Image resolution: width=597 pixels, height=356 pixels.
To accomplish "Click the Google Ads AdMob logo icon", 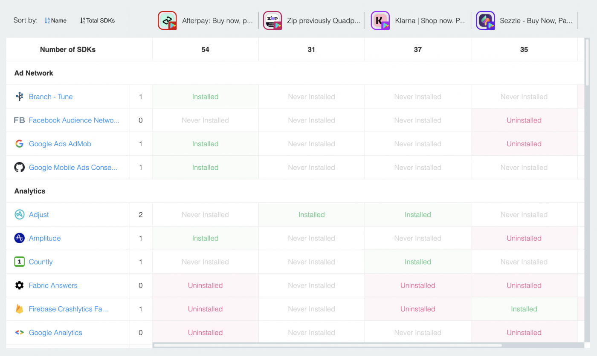I will (20, 144).
